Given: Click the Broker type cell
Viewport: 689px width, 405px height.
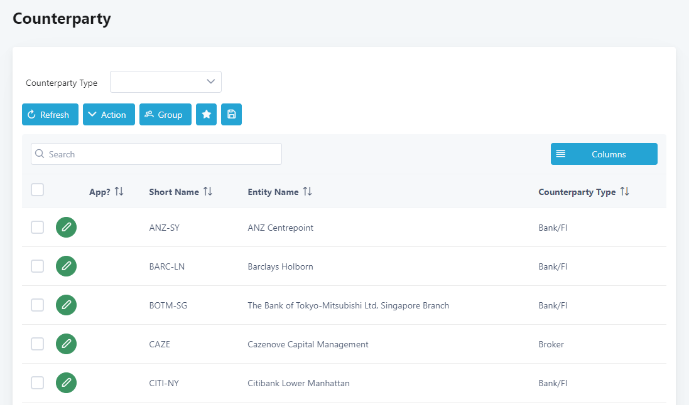Looking at the screenshot, I should 551,344.
